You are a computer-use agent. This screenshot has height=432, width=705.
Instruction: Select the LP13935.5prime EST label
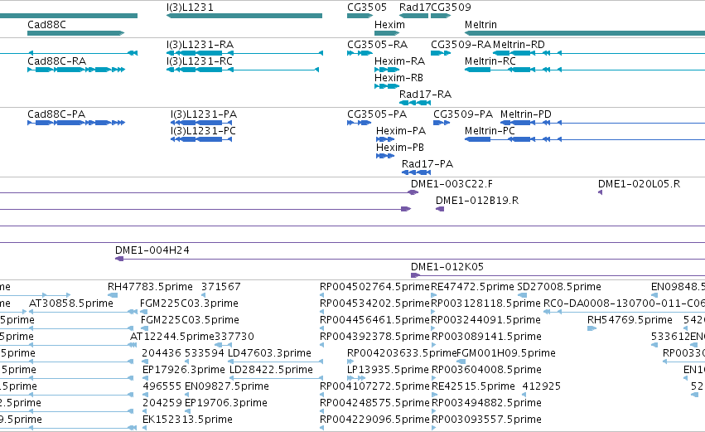pos(388,370)
